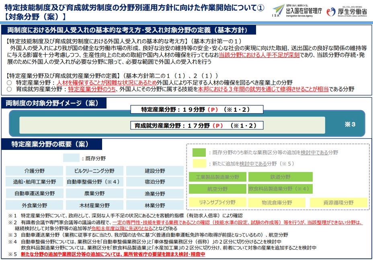Choose the 自動車整備分野（※4） box

click(94, 182)
